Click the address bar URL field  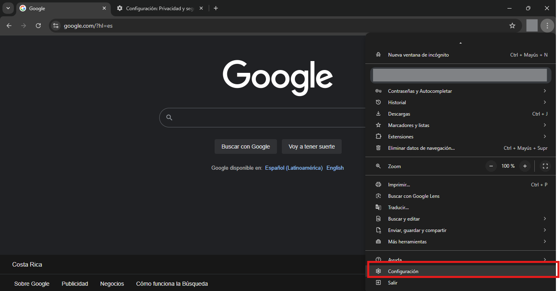[x=285, y=26]
